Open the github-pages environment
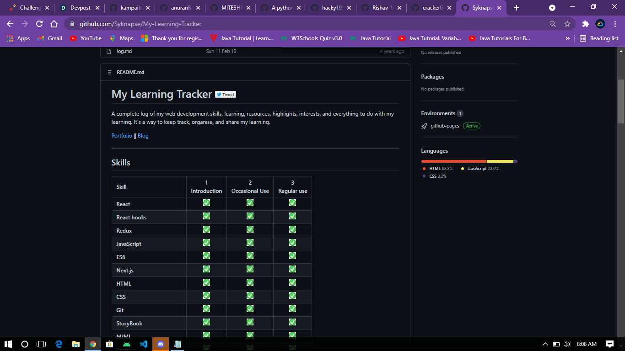 pyautogui.click(x=445, y=126)
